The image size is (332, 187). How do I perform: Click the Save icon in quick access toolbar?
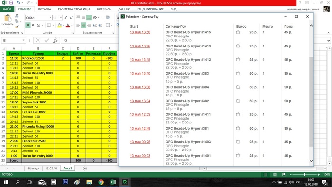click(x=11, y=3)
